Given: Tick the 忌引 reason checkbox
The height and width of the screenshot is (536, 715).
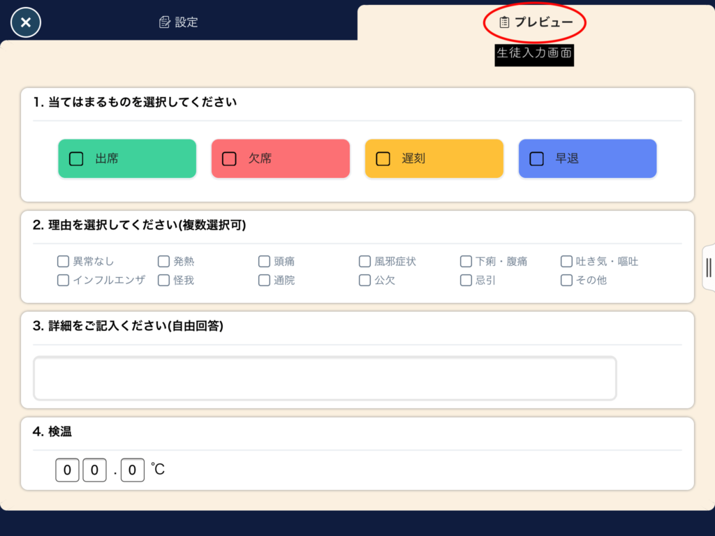Looking at the screenshot, I should (466, 280).
